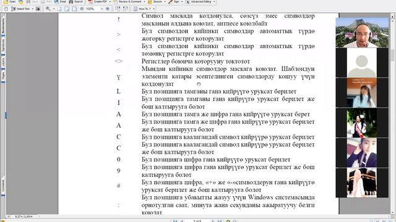Expand the Create PDF dropdown arrow
Viewport: 396px width, 222px height.
(x=110, y=1)
